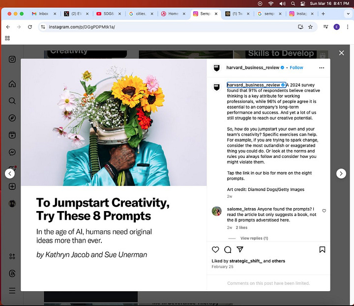Follow harvard_business_review
This screenshot has width=354, height=306.
(296, 67)
